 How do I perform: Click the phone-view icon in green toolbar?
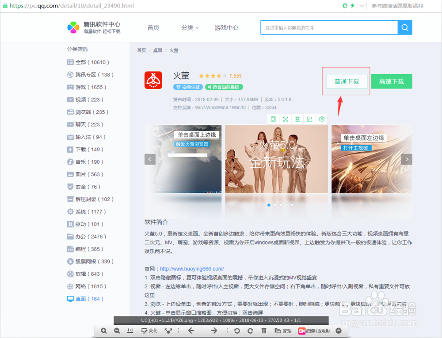point(273,119)
